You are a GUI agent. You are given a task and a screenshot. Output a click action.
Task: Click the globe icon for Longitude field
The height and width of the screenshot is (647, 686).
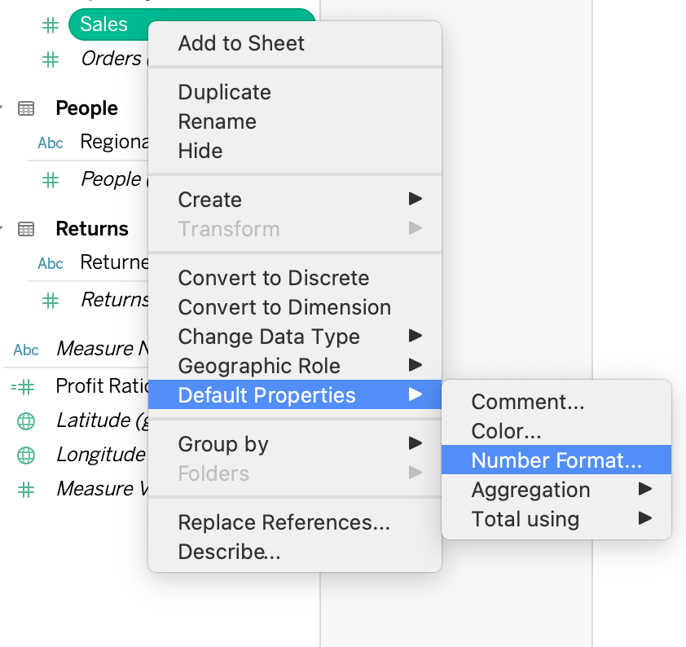coord(26,455)
